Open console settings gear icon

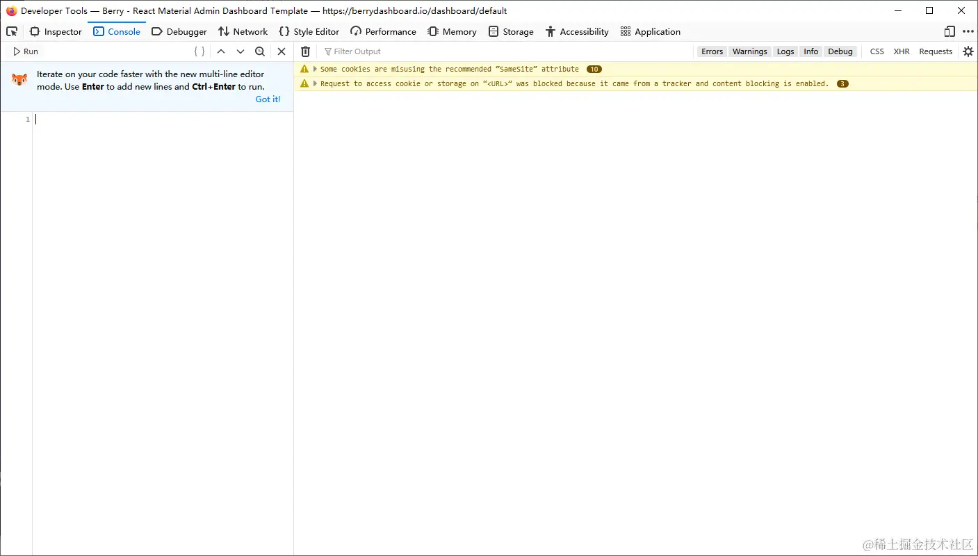click(x=968, y=51)
